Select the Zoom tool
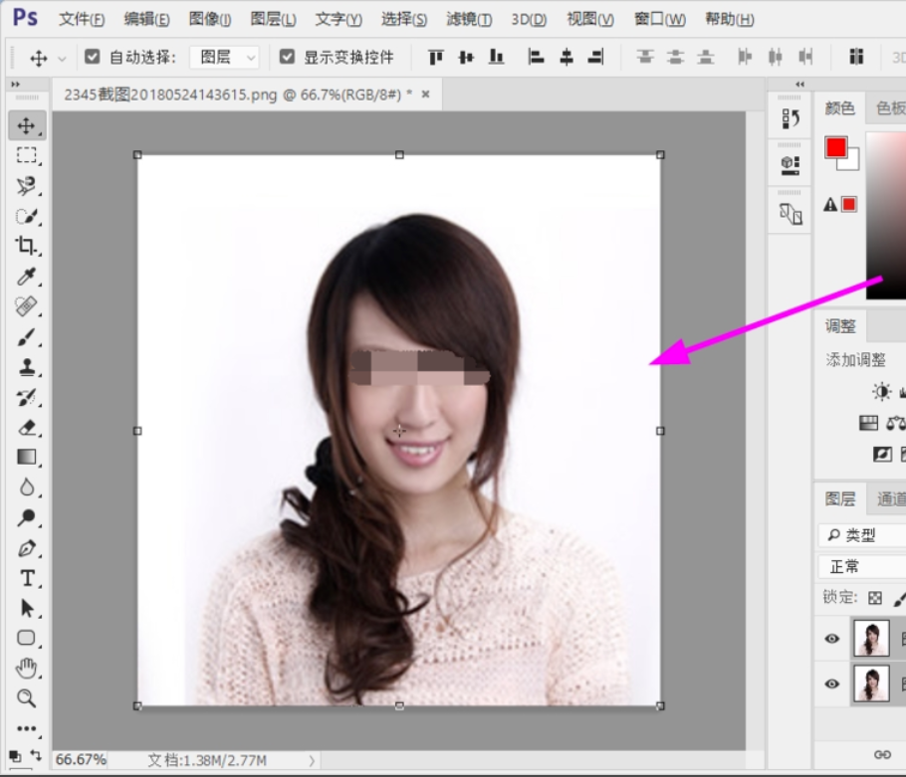 (27, 697)
